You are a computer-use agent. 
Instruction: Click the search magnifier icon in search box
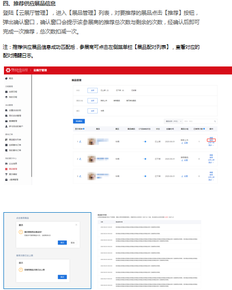215,121
